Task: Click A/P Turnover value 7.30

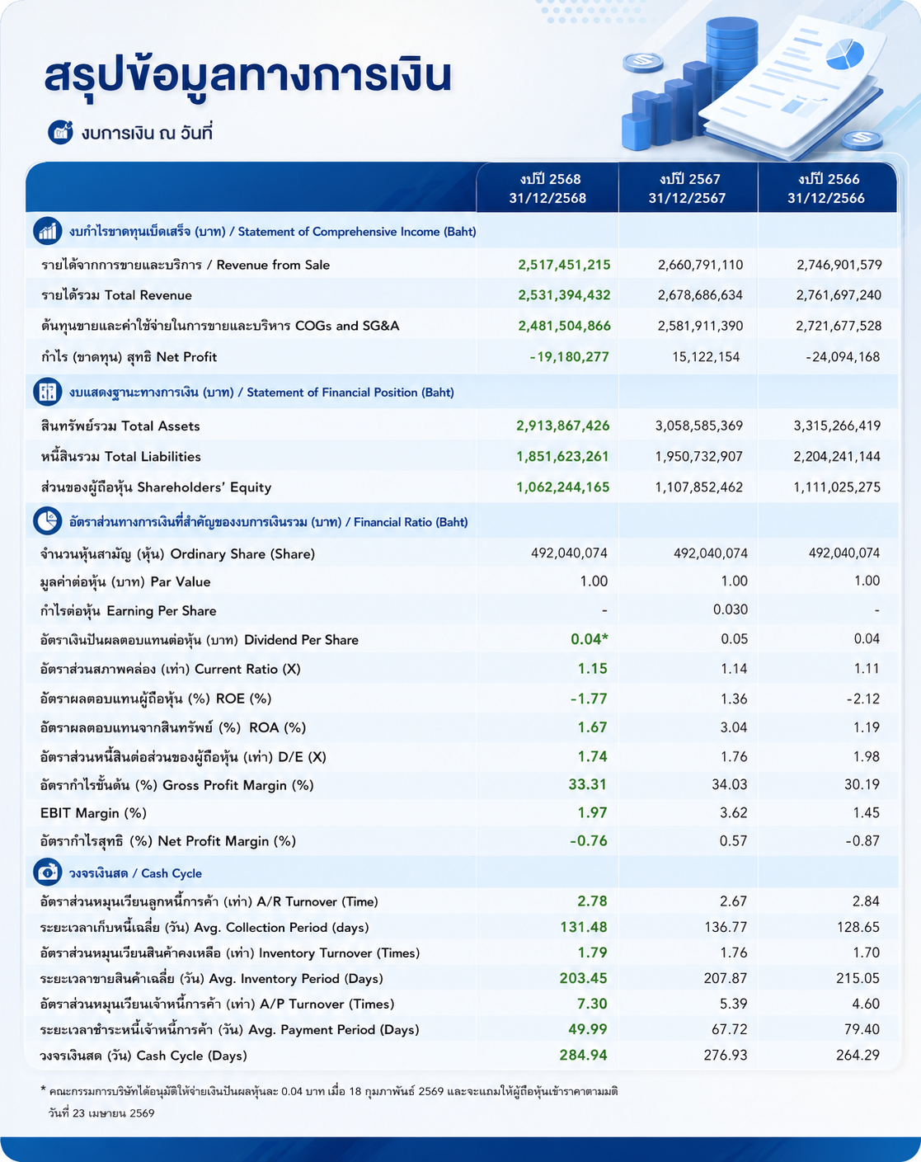Action: 593,1004
